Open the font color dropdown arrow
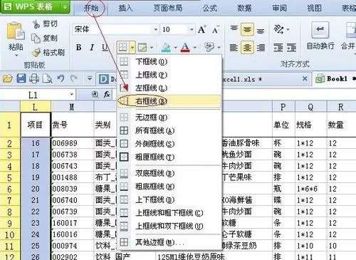356x260 pixels. tap(194, 48)
